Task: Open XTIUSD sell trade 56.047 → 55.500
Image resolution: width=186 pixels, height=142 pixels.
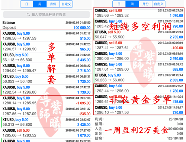Action: (139, 34)
